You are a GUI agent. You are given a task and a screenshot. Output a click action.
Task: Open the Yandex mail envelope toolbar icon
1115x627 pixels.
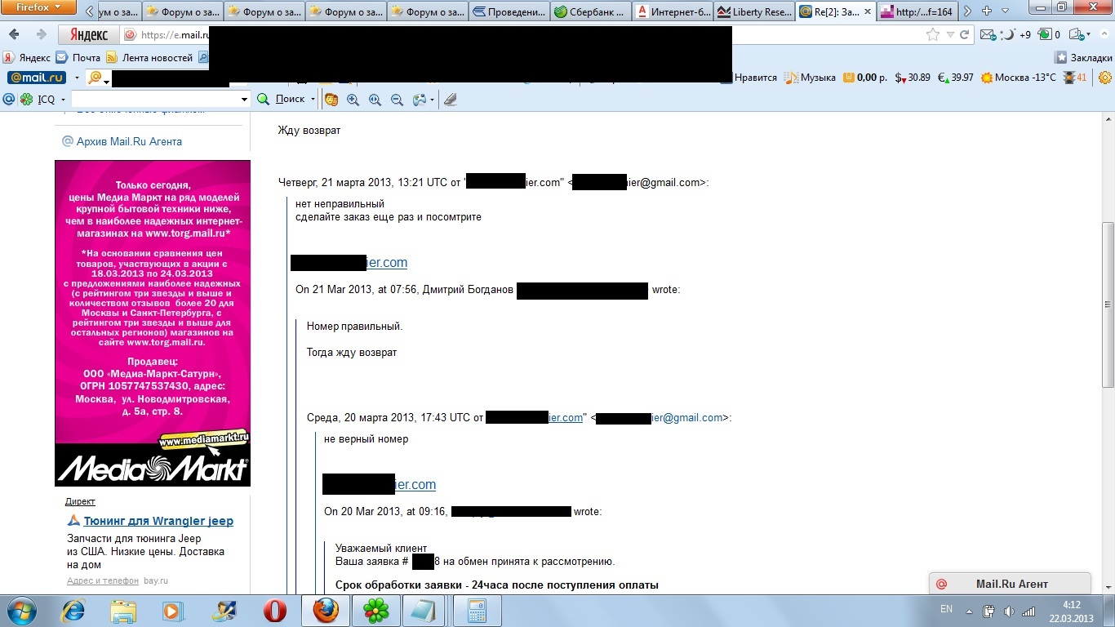(988, 35)
